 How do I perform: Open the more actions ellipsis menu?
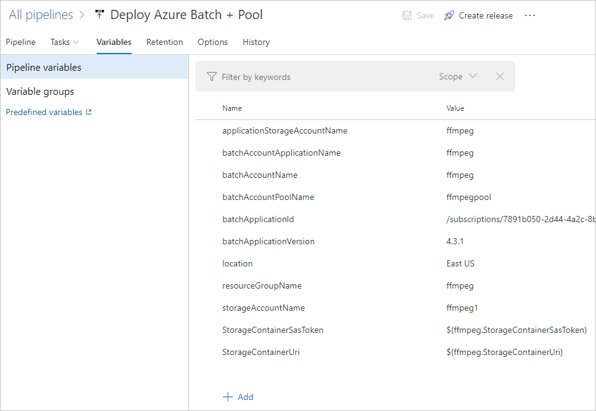[530, 15]
